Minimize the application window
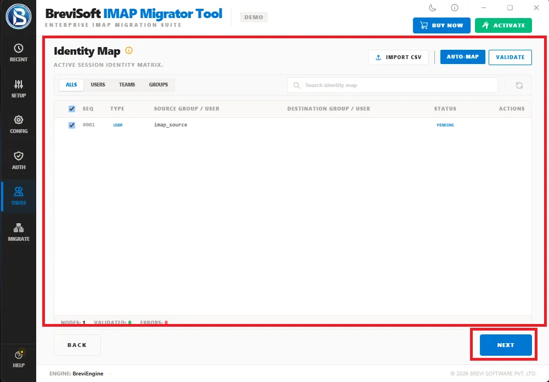This screenshot has height=382, width=549. tap(484, 8)
